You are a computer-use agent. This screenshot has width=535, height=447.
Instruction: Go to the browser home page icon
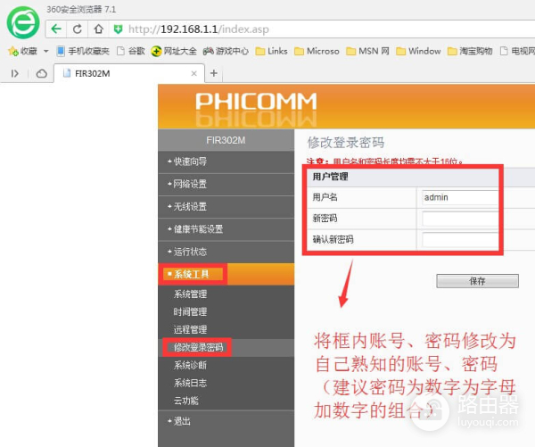97,29
